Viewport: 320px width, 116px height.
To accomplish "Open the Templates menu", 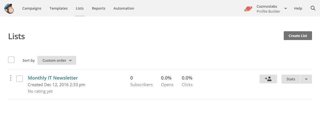I will click(59, 8).
